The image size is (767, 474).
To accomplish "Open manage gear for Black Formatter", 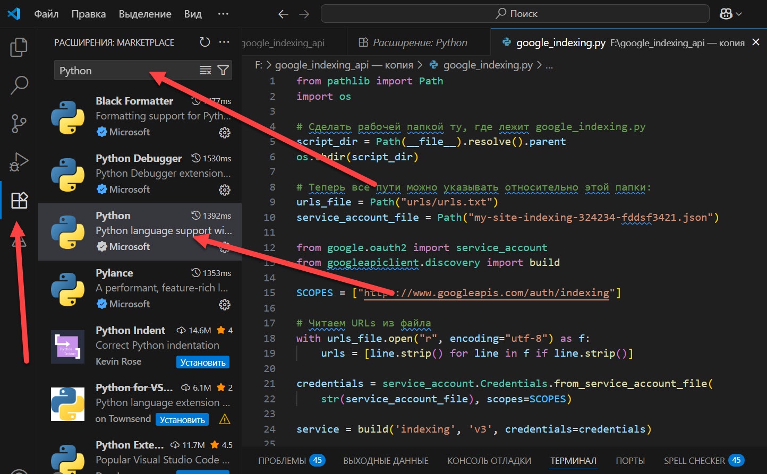I will coord(225,133).
